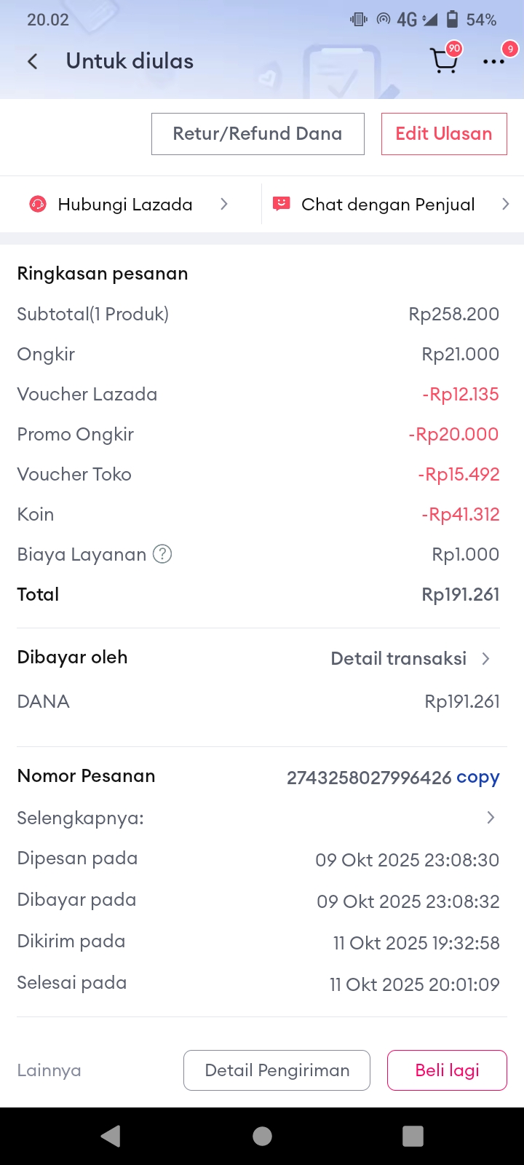
Task: Tap the Chat dengan Penjual chat icon
Action: coord(281,204)
